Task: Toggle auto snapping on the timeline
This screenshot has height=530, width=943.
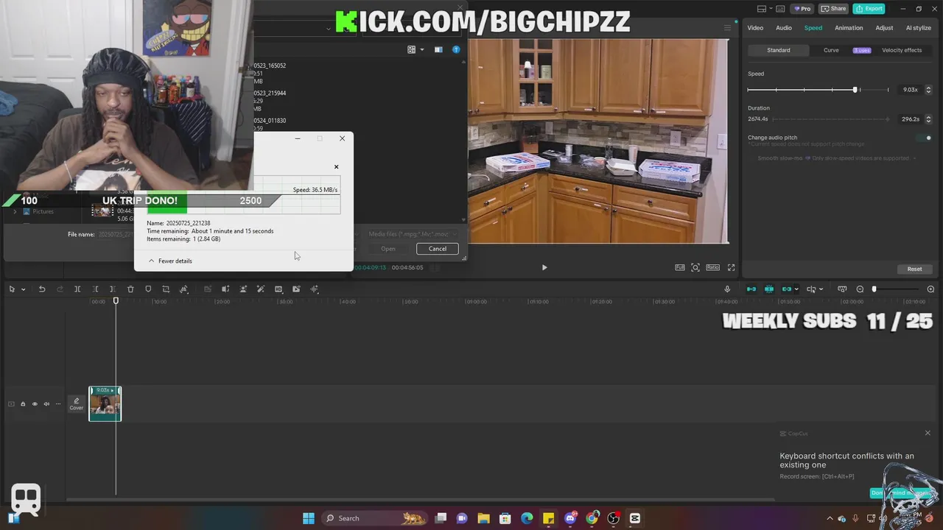Action: (769, 289)
